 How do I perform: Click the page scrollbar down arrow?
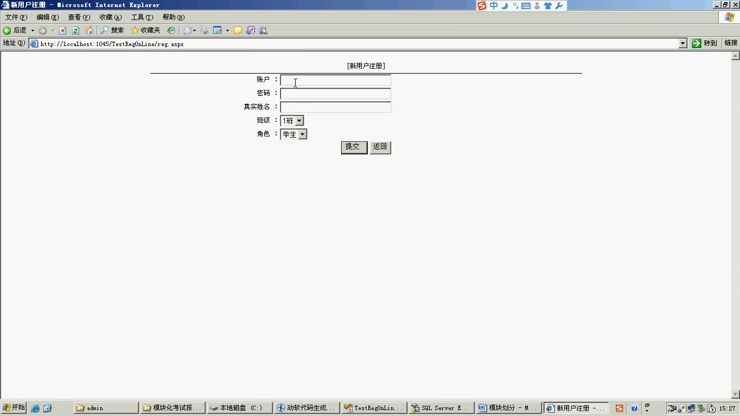coord(735,395)
